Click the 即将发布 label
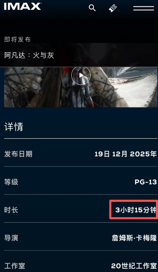The image size is (158, 272). coord(17,39)
